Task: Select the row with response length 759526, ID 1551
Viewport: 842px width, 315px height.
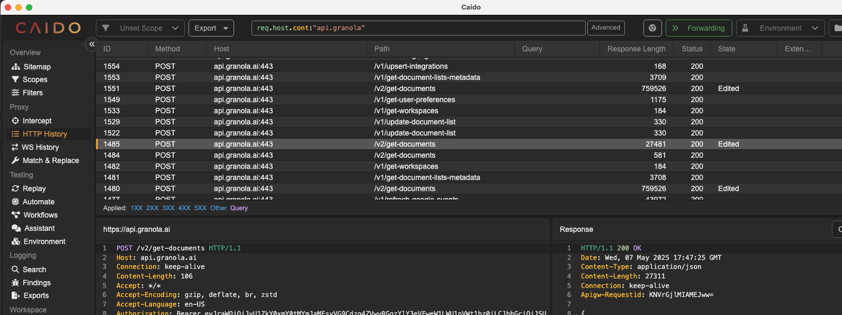Action: coord(469,88)
